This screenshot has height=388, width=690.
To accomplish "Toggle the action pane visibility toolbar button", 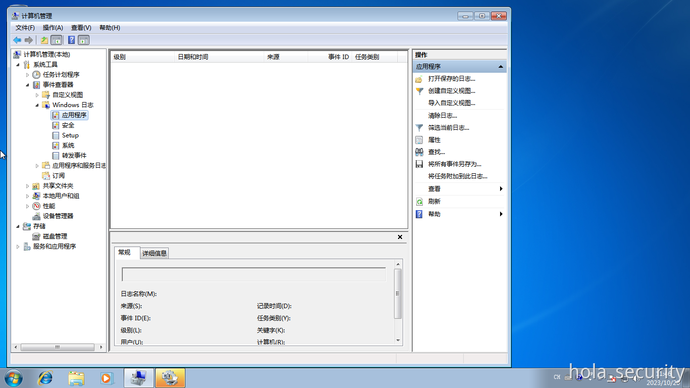I will (83, 40).
